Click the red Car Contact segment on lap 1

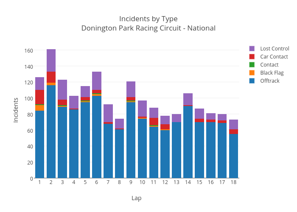[x=40, y=97]
